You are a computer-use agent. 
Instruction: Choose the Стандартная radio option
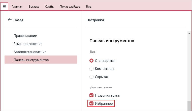pyautogui.click(x=91, y=61)
